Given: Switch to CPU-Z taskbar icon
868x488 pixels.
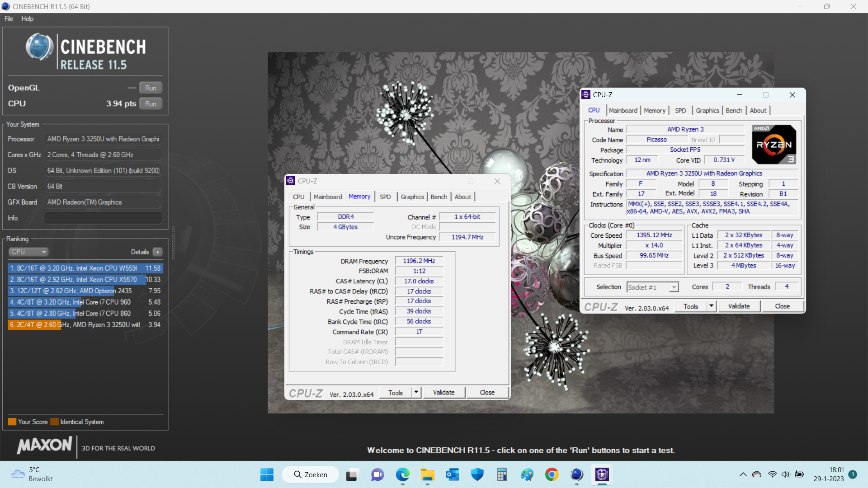Looking at the screenshot, I should point(602,474).
